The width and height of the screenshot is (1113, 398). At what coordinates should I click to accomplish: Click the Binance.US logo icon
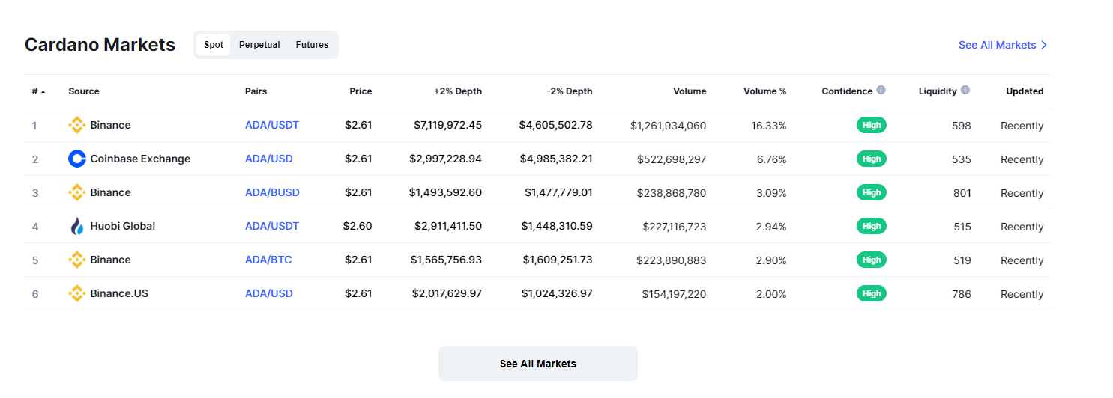76,293
